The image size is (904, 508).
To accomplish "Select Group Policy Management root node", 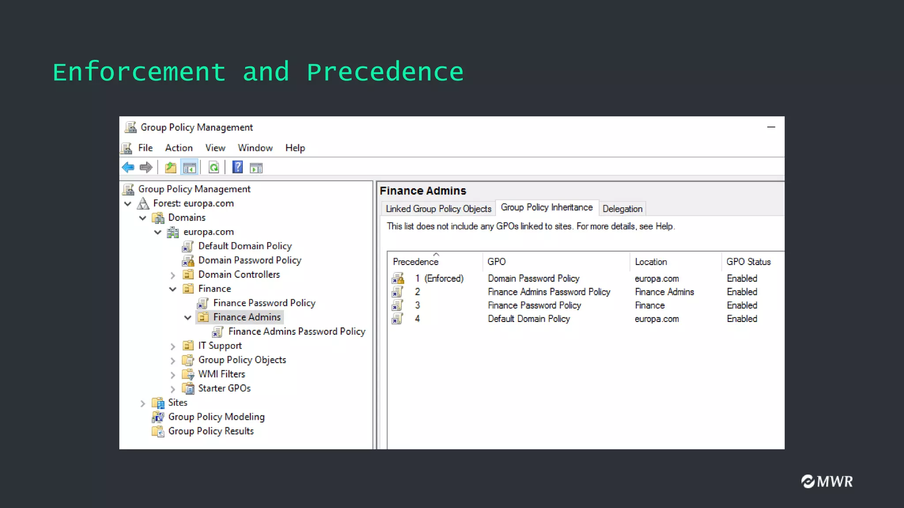I will click(x=194, y=189).
